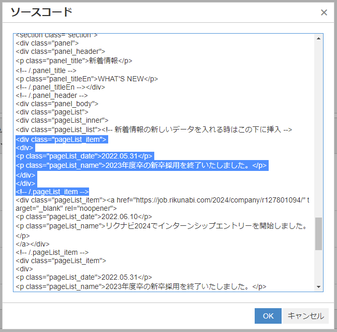This screenshot has height=332, width=337.
Task: Click the scrollbar down arrow
Action: coord(318,287)
